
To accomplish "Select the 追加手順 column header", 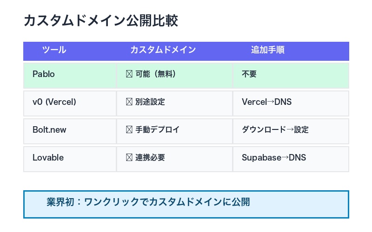I will [267, 50].
